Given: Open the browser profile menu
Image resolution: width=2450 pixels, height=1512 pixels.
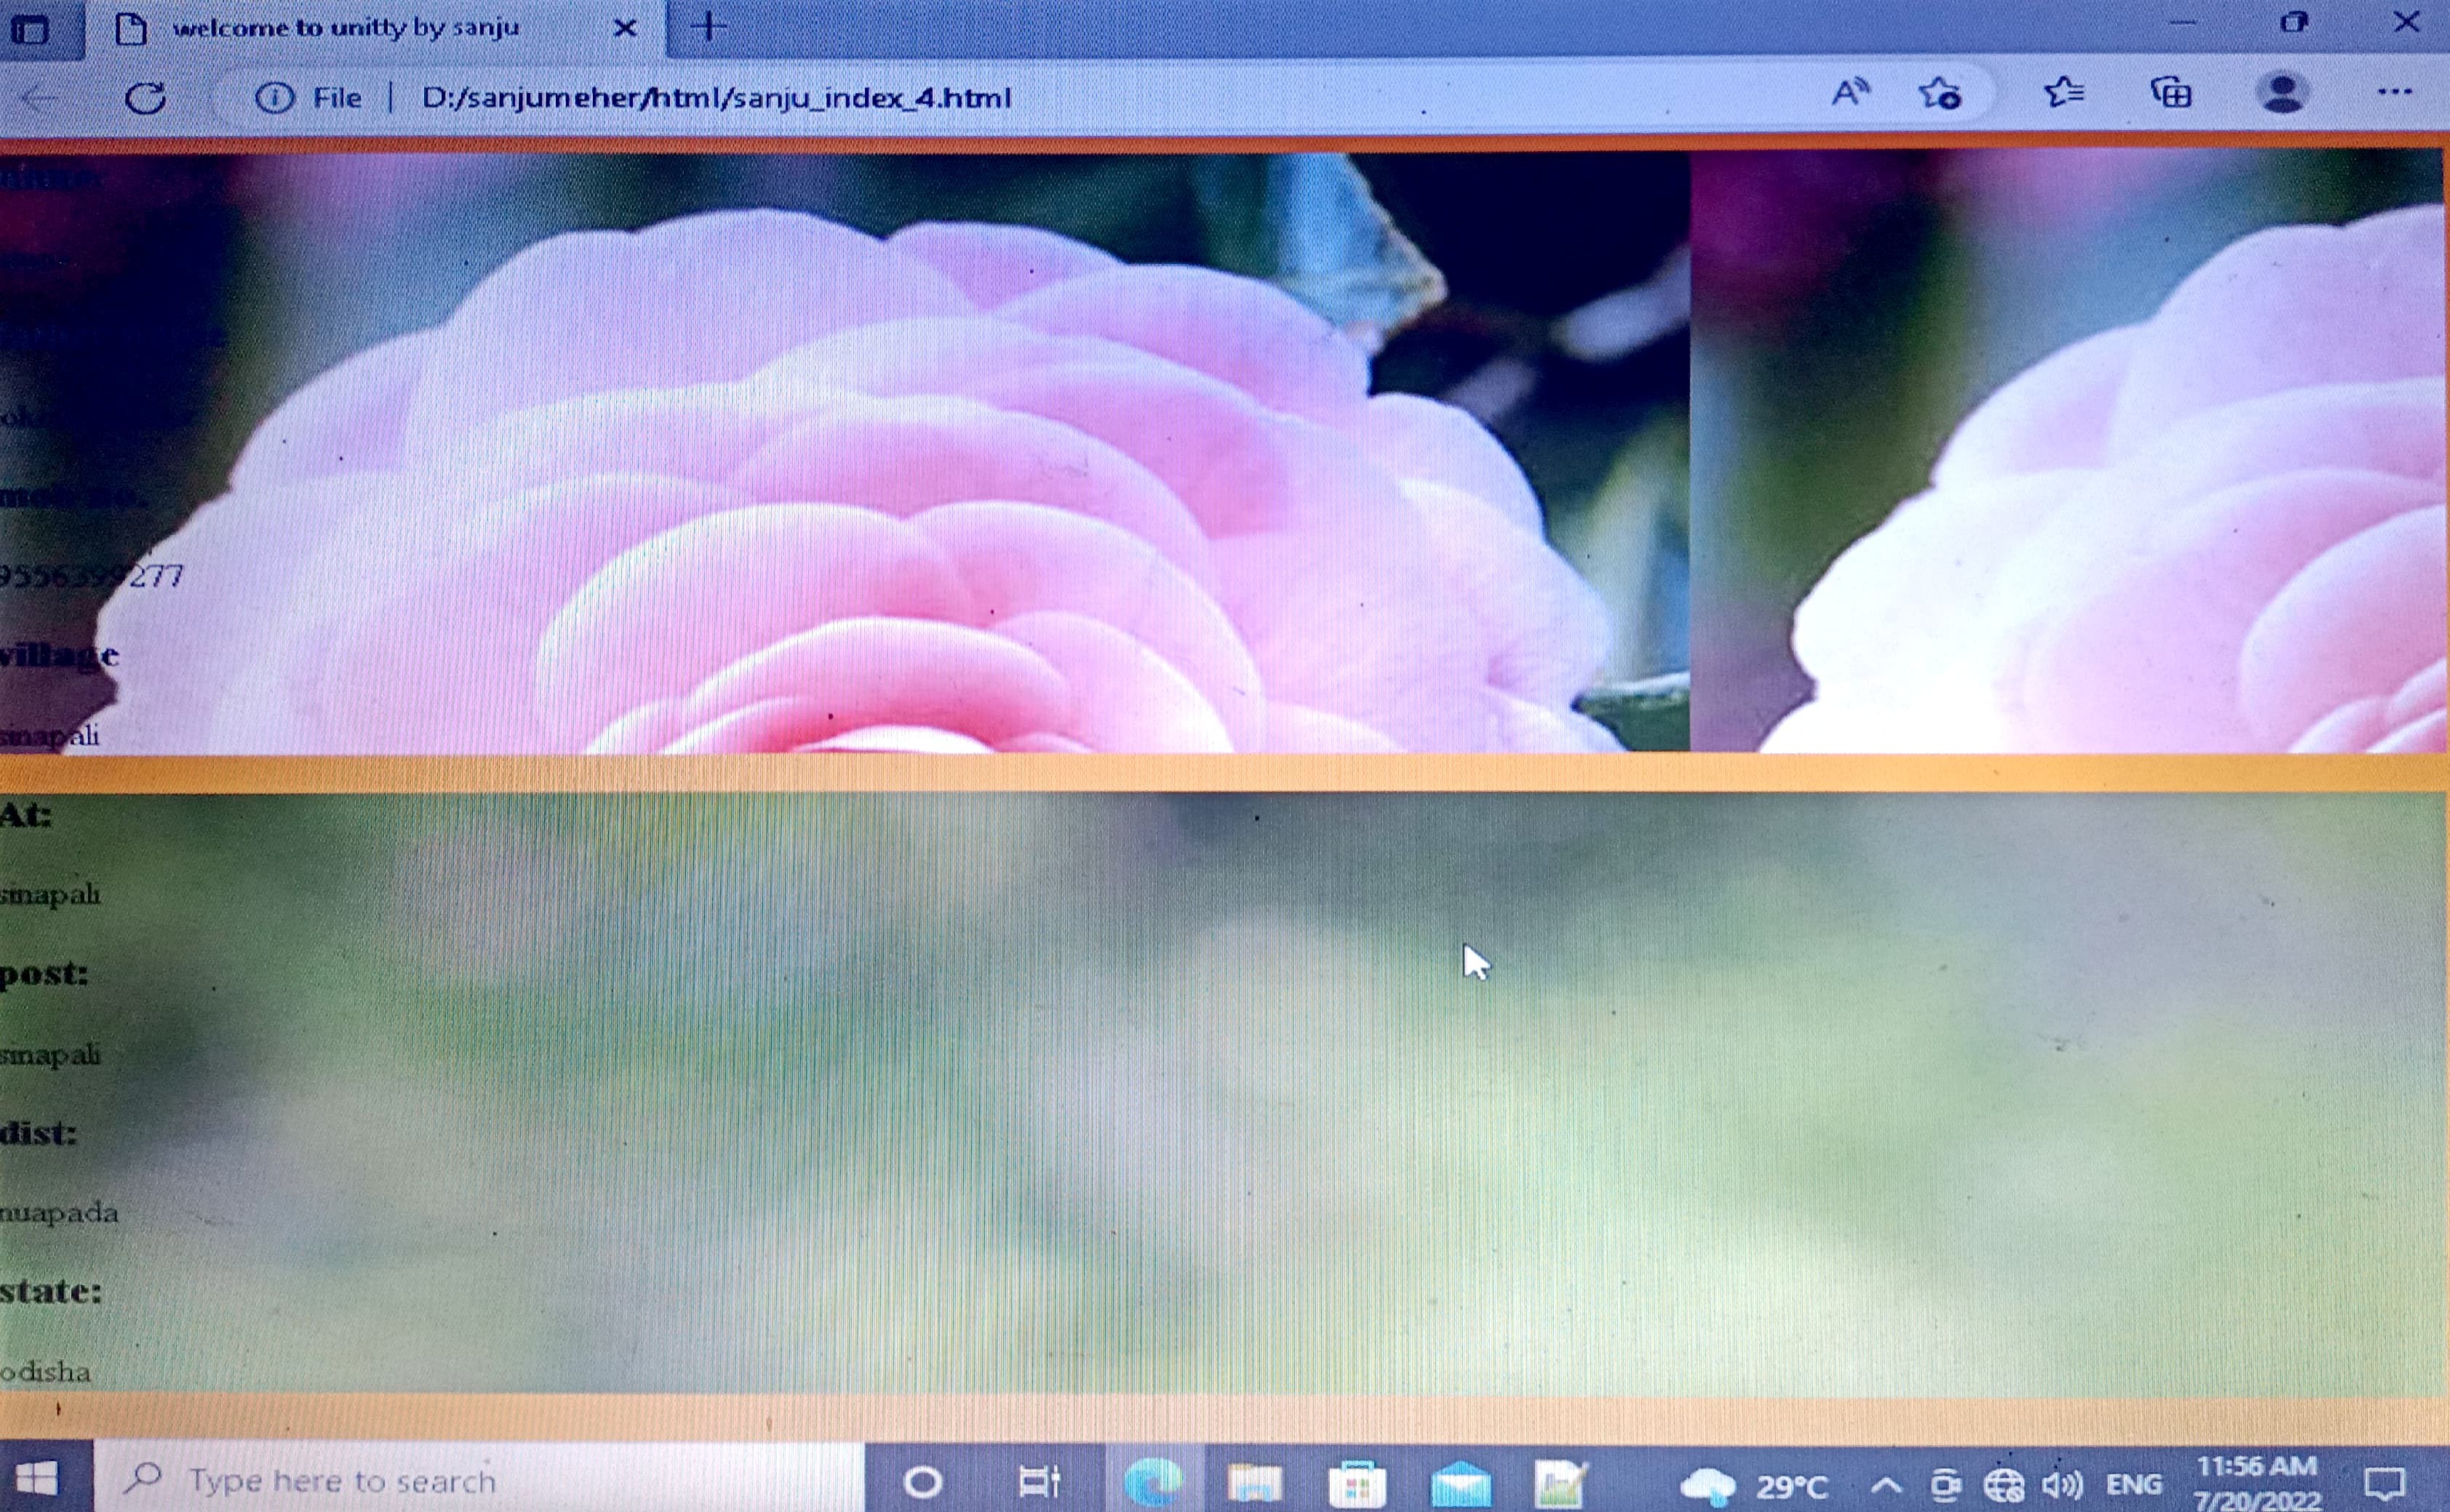Looking at the screenshot, I should click(2282, 94).
